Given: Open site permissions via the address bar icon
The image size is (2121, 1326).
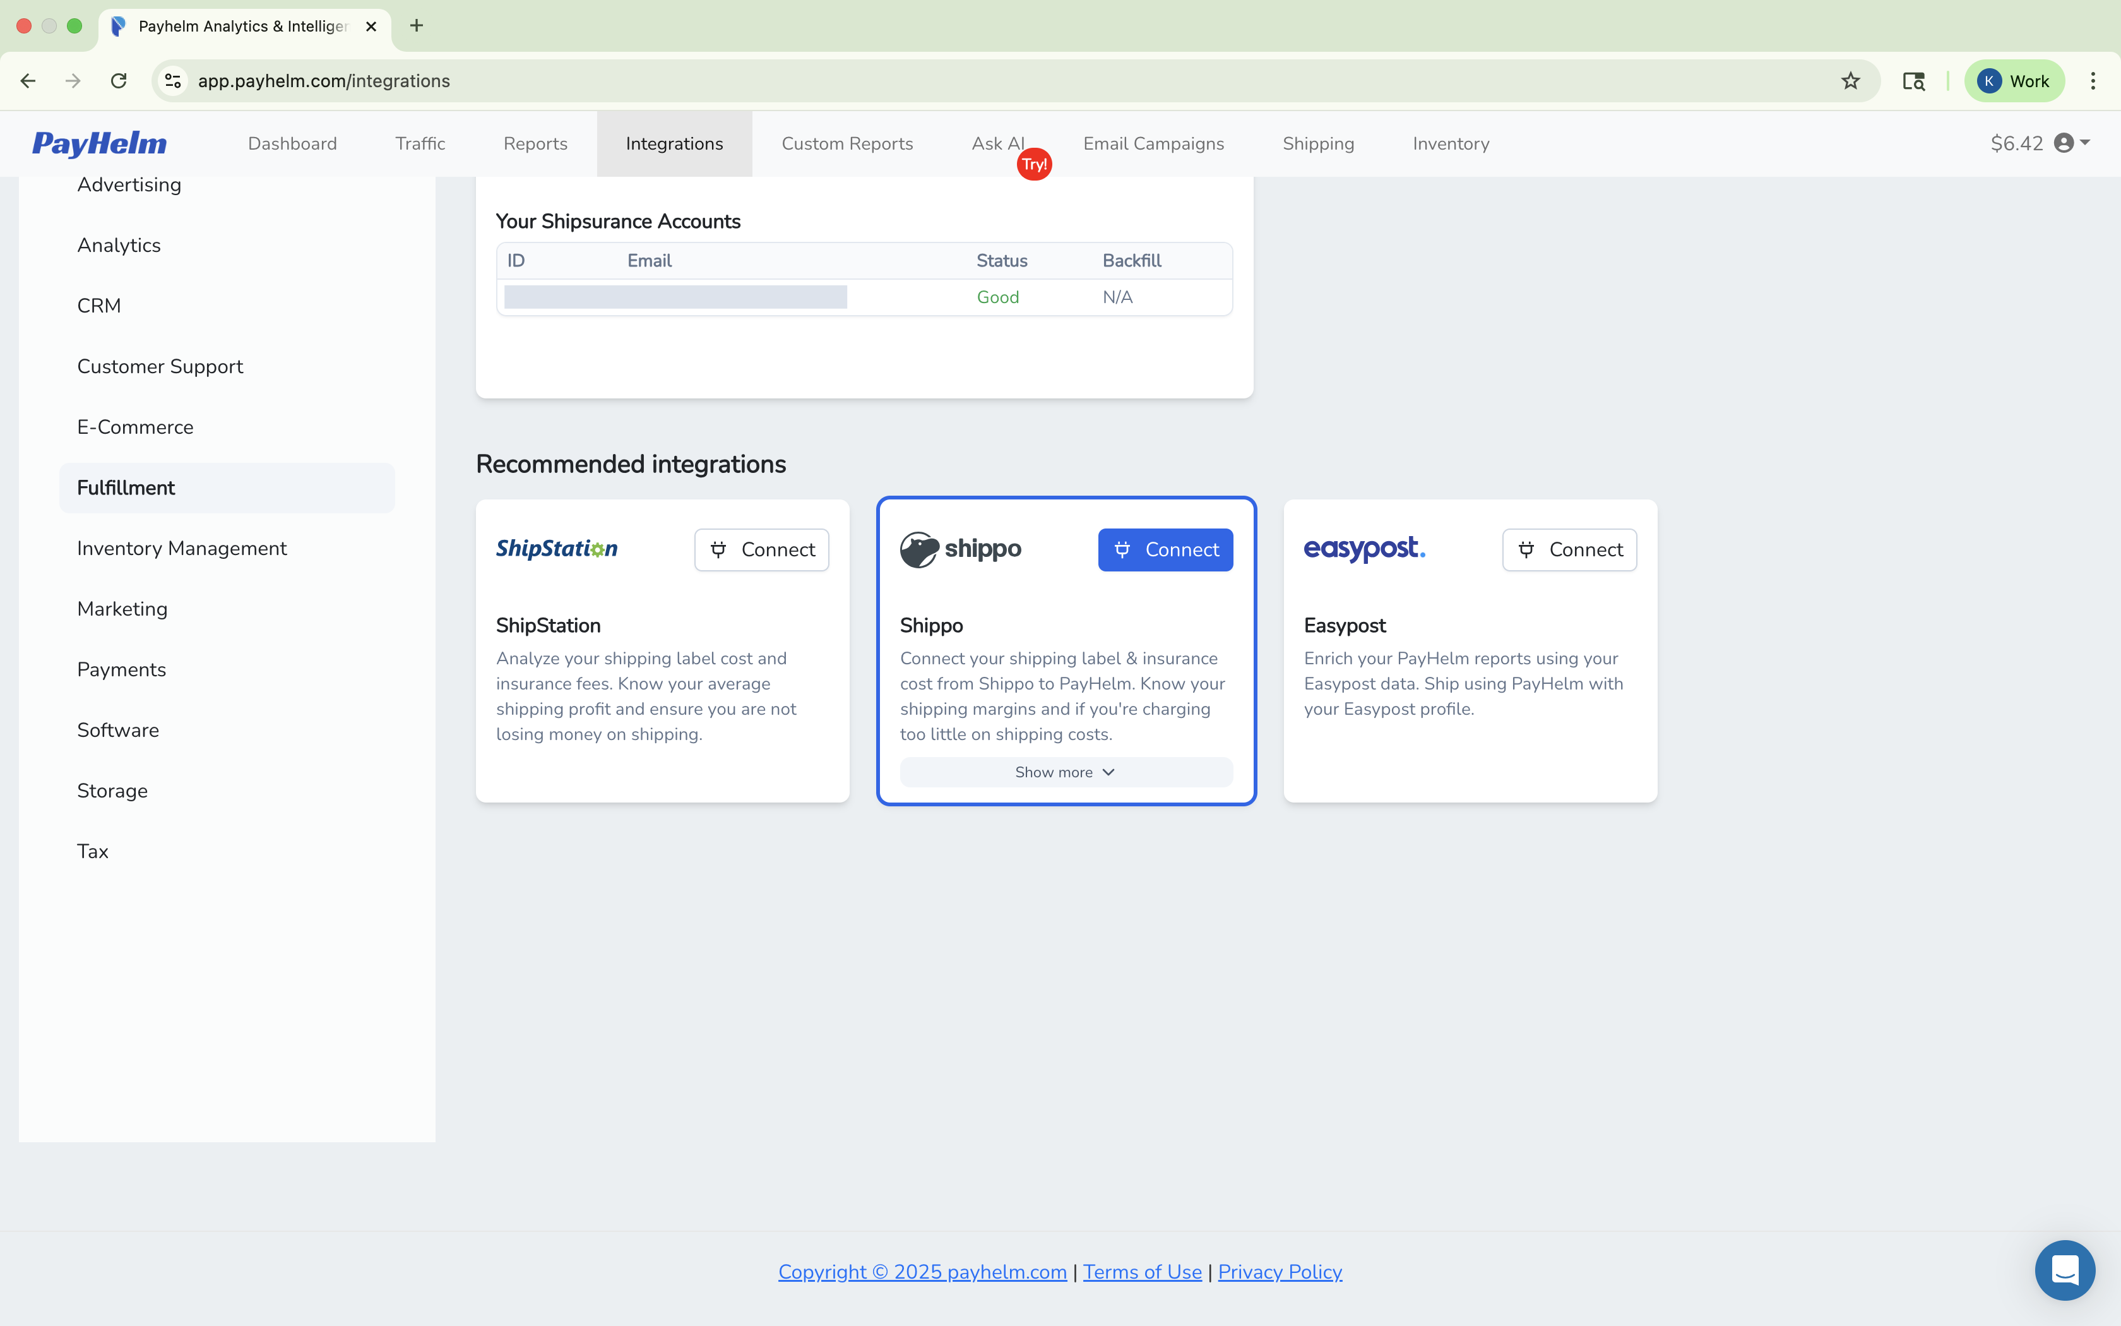Looking at the screenshot, I should [x=173, y=81].
